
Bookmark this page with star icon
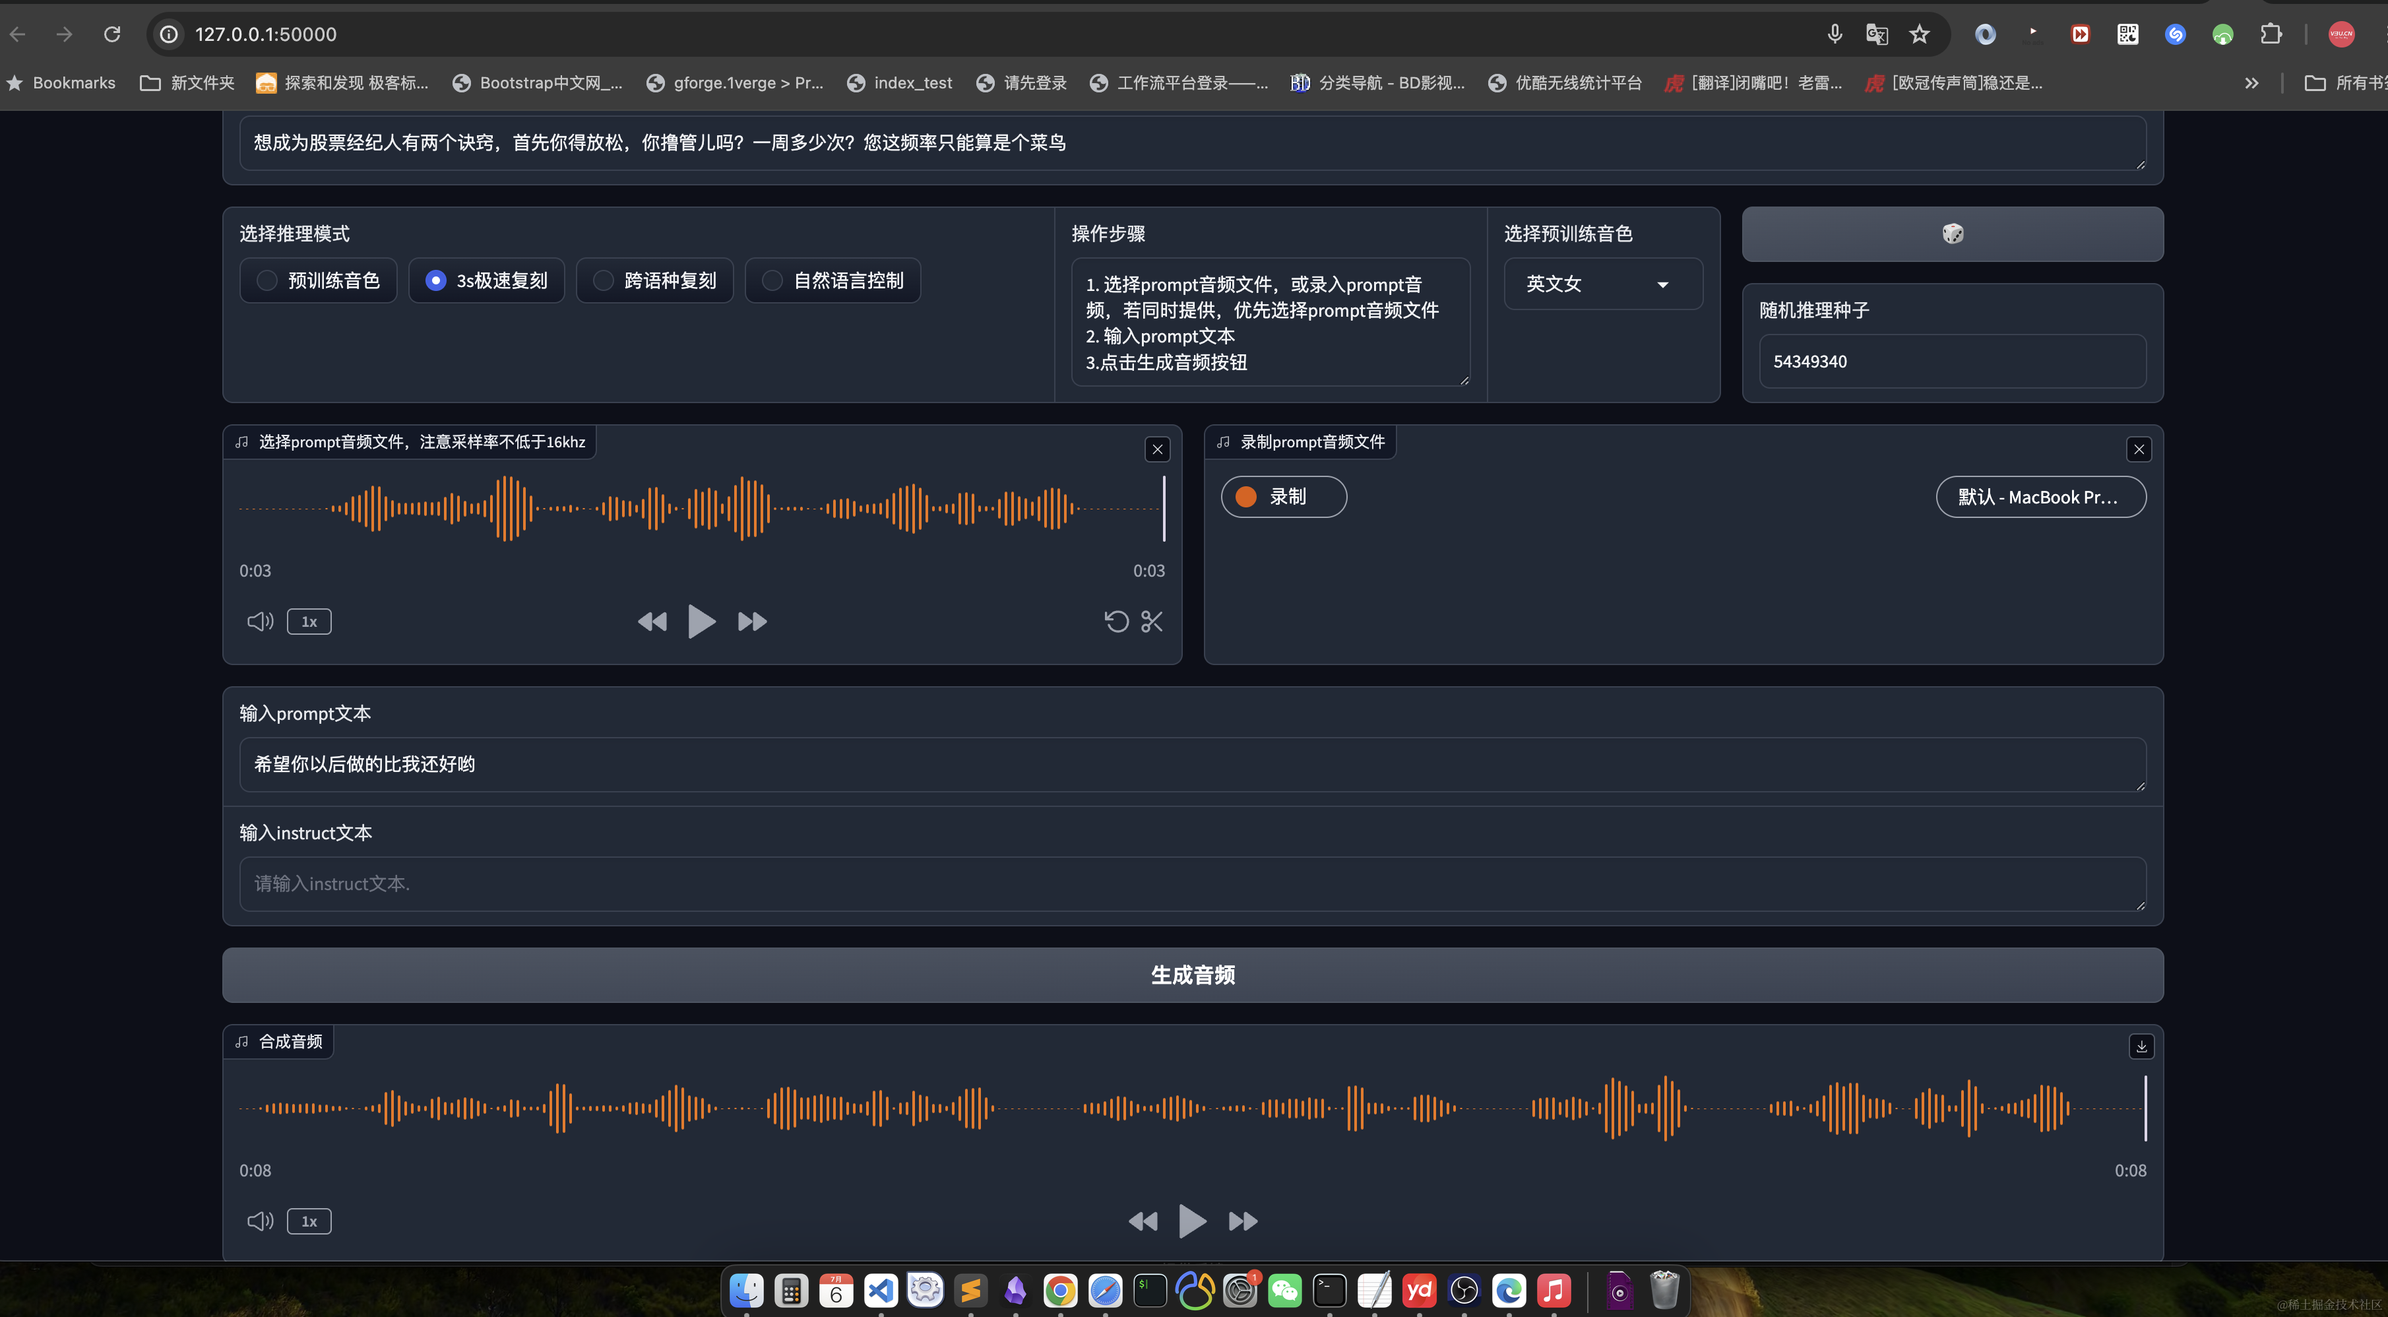pyautogui.click(x=1919, y=34)
